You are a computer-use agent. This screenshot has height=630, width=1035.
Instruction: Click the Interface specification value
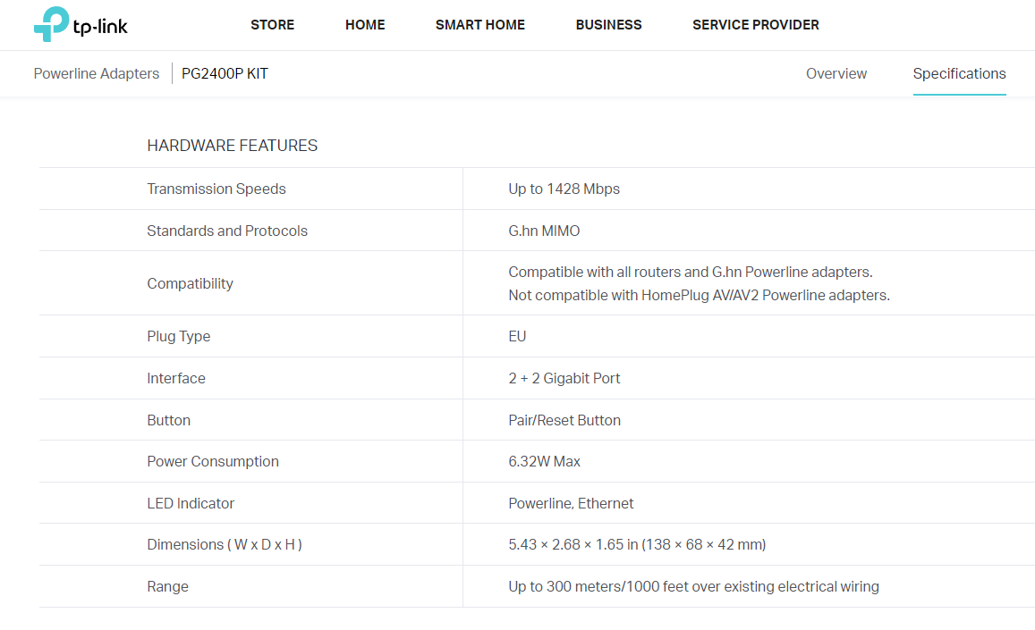[564, 378]
